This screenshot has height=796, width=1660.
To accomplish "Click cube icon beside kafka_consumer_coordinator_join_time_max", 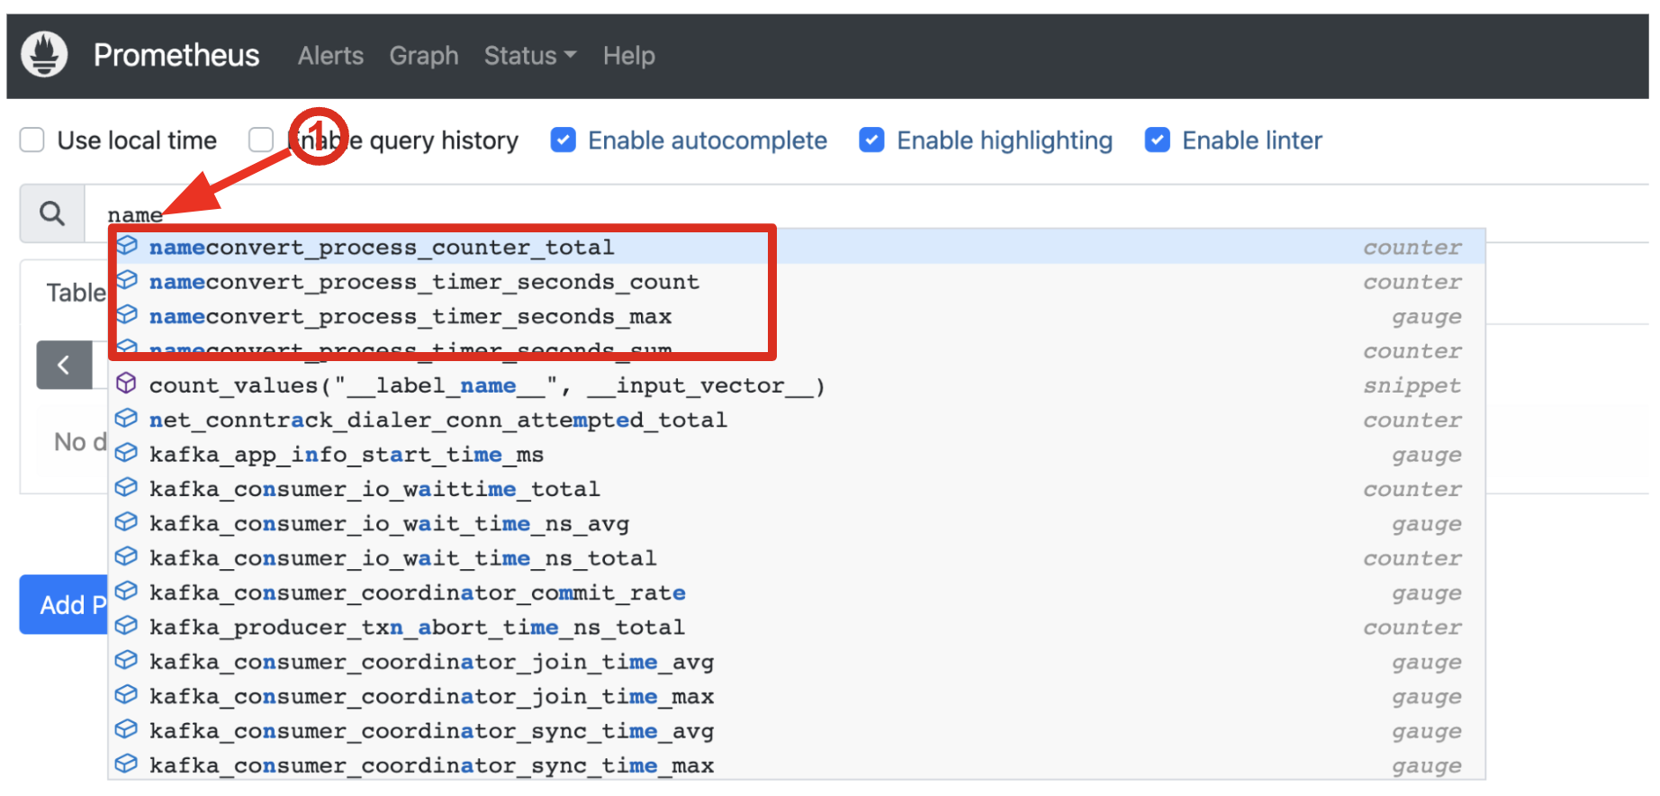I will (127, 694).
